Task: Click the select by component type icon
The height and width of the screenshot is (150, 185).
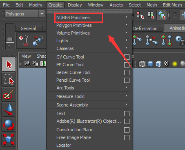Action: click(x=162, y=15)
